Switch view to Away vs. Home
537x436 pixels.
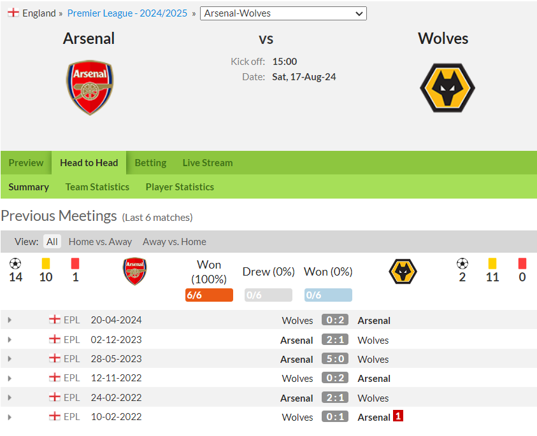[x=175, y=242]
